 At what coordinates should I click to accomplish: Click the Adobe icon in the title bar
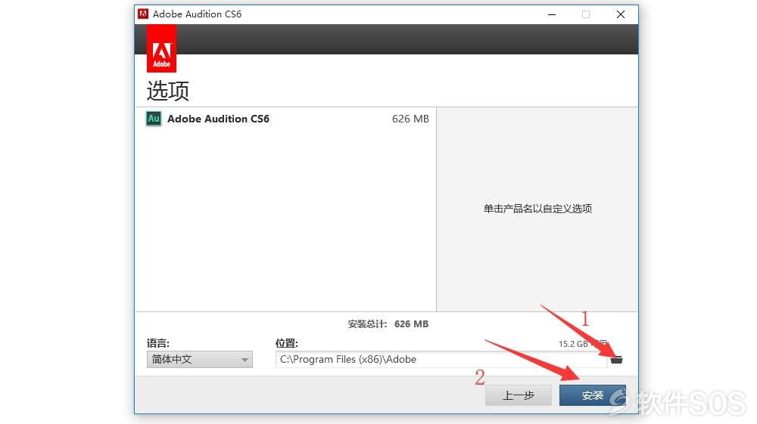pyautogui.click(x=143, y=14)
